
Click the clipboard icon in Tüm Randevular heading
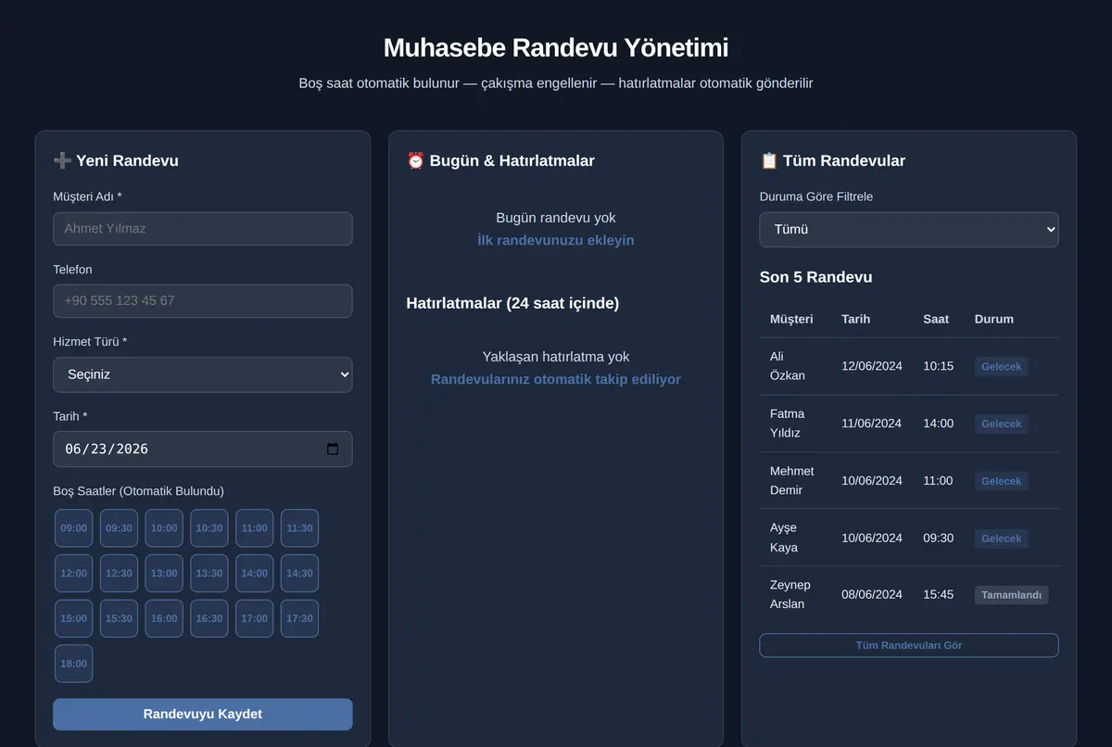pyautogui.click(x=769, y=160)
